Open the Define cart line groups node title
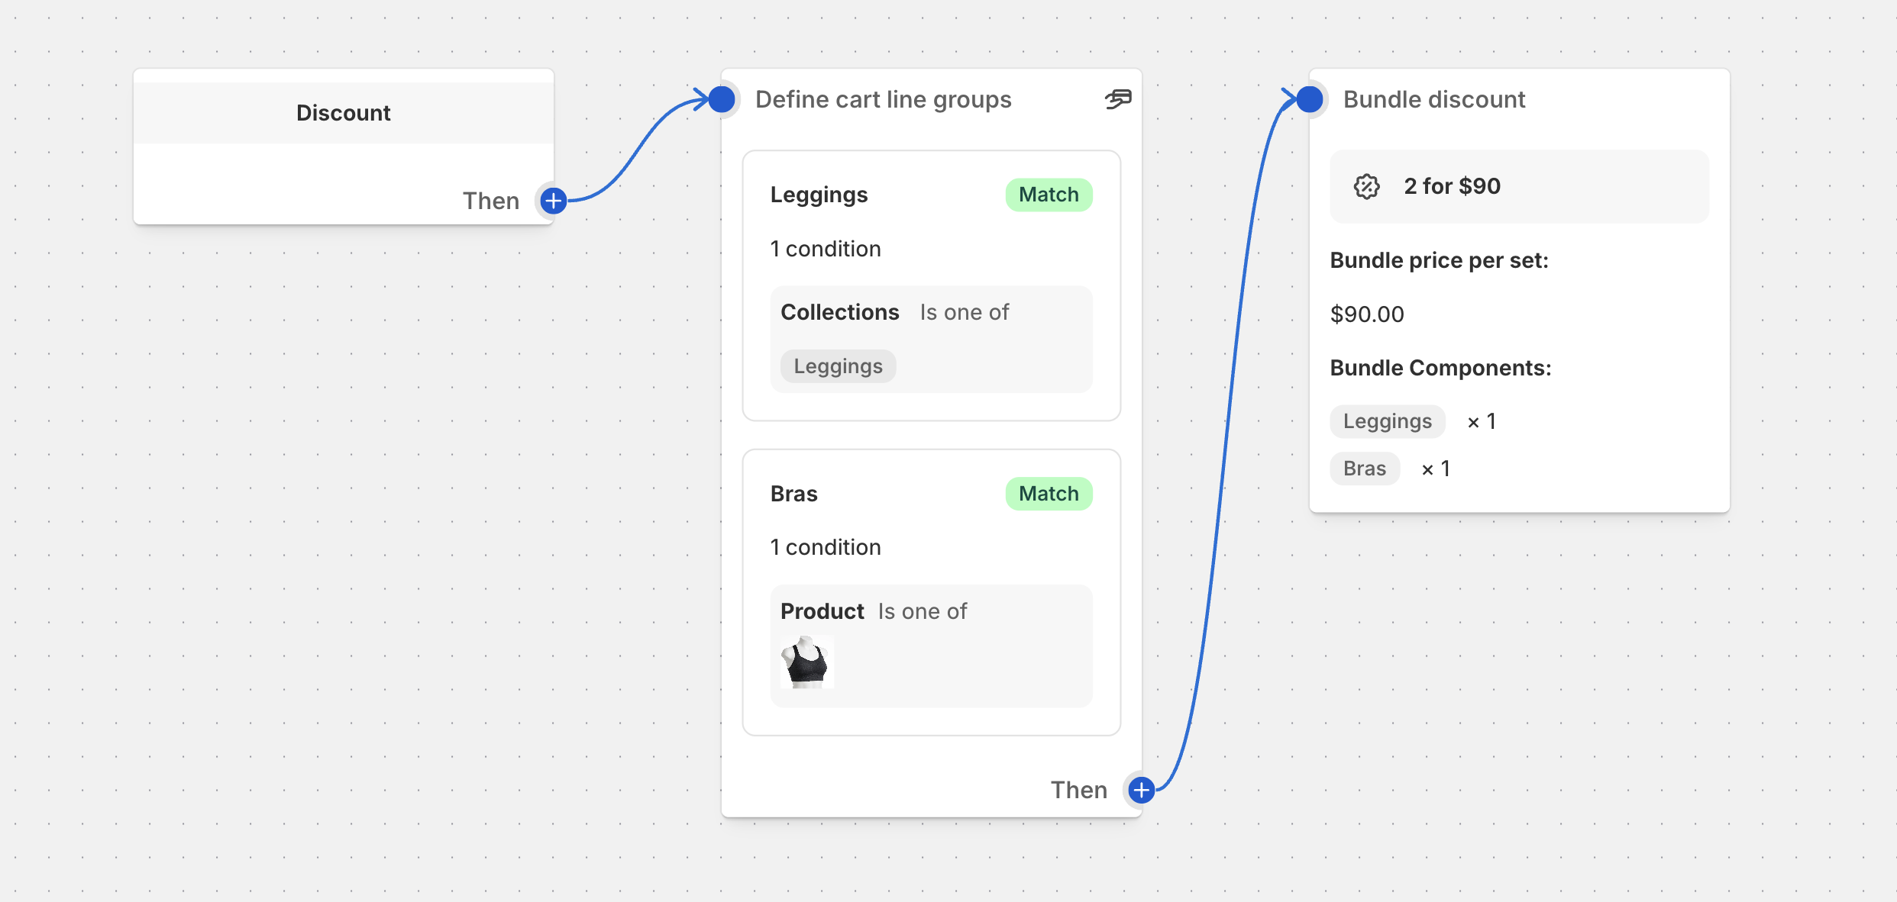This screenshot has width=1897, height=902. [x=883, y=99]
